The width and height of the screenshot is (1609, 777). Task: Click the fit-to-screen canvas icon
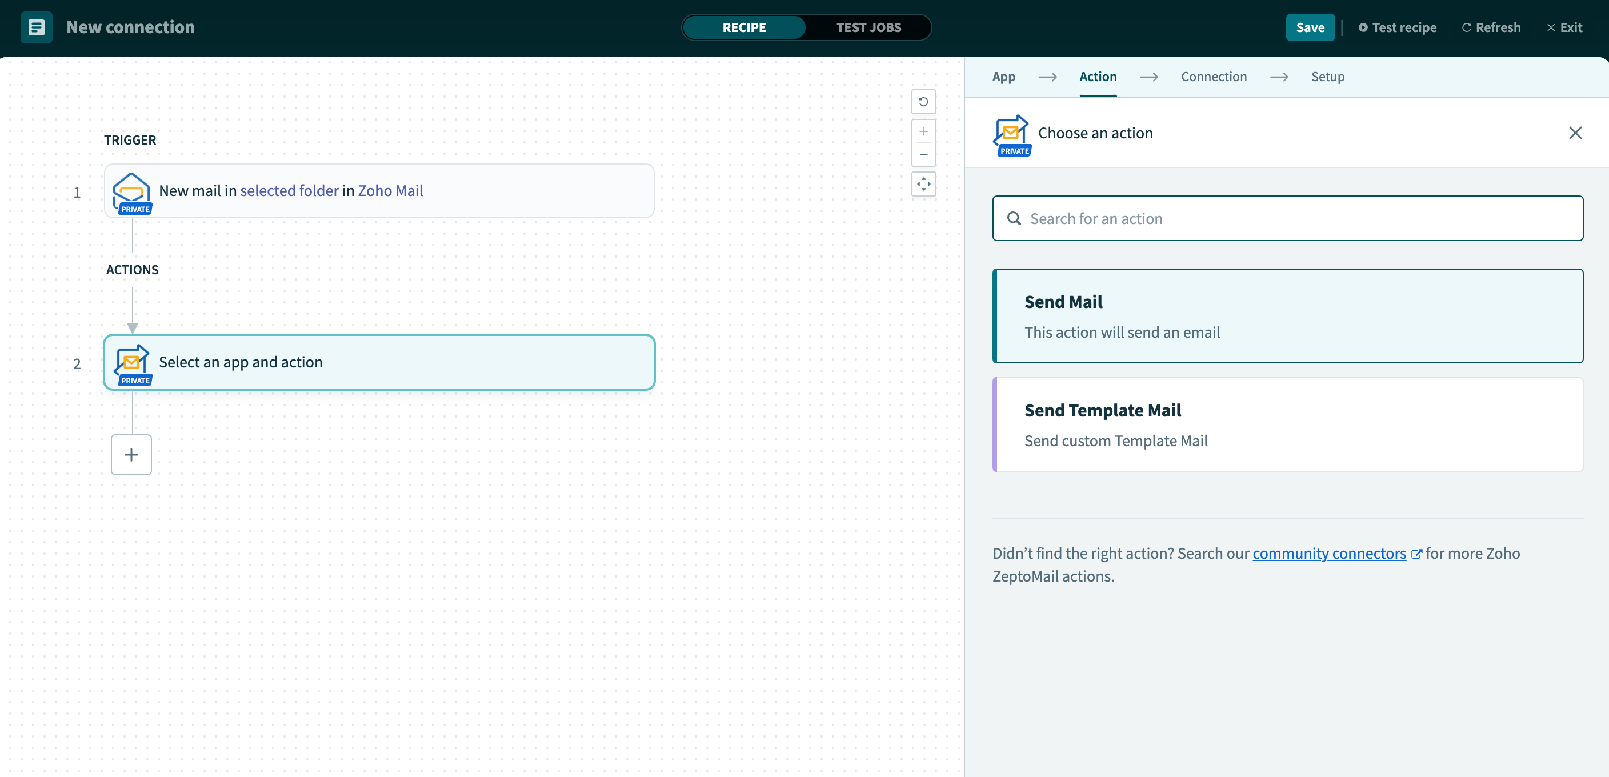[923, 185]
